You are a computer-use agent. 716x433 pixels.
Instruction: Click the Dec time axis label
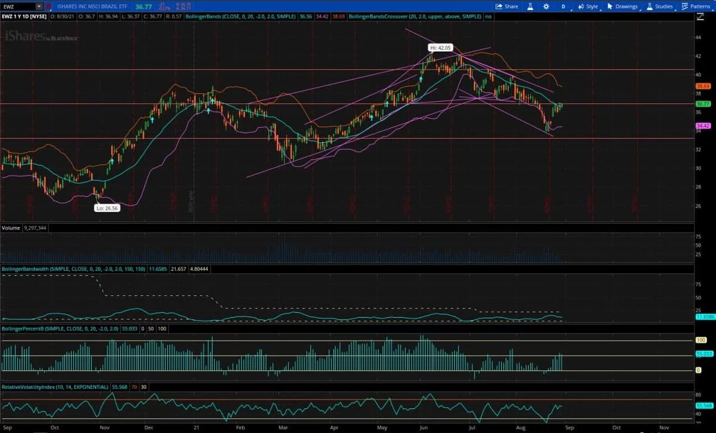149,428
